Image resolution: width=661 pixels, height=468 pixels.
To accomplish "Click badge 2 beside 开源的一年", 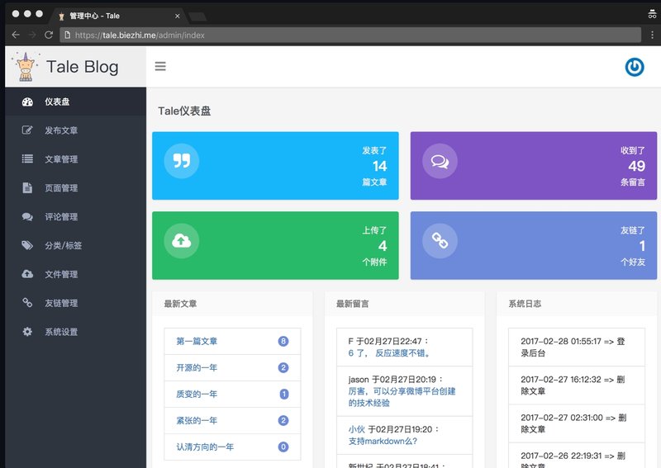I will (x=283, y=368).
